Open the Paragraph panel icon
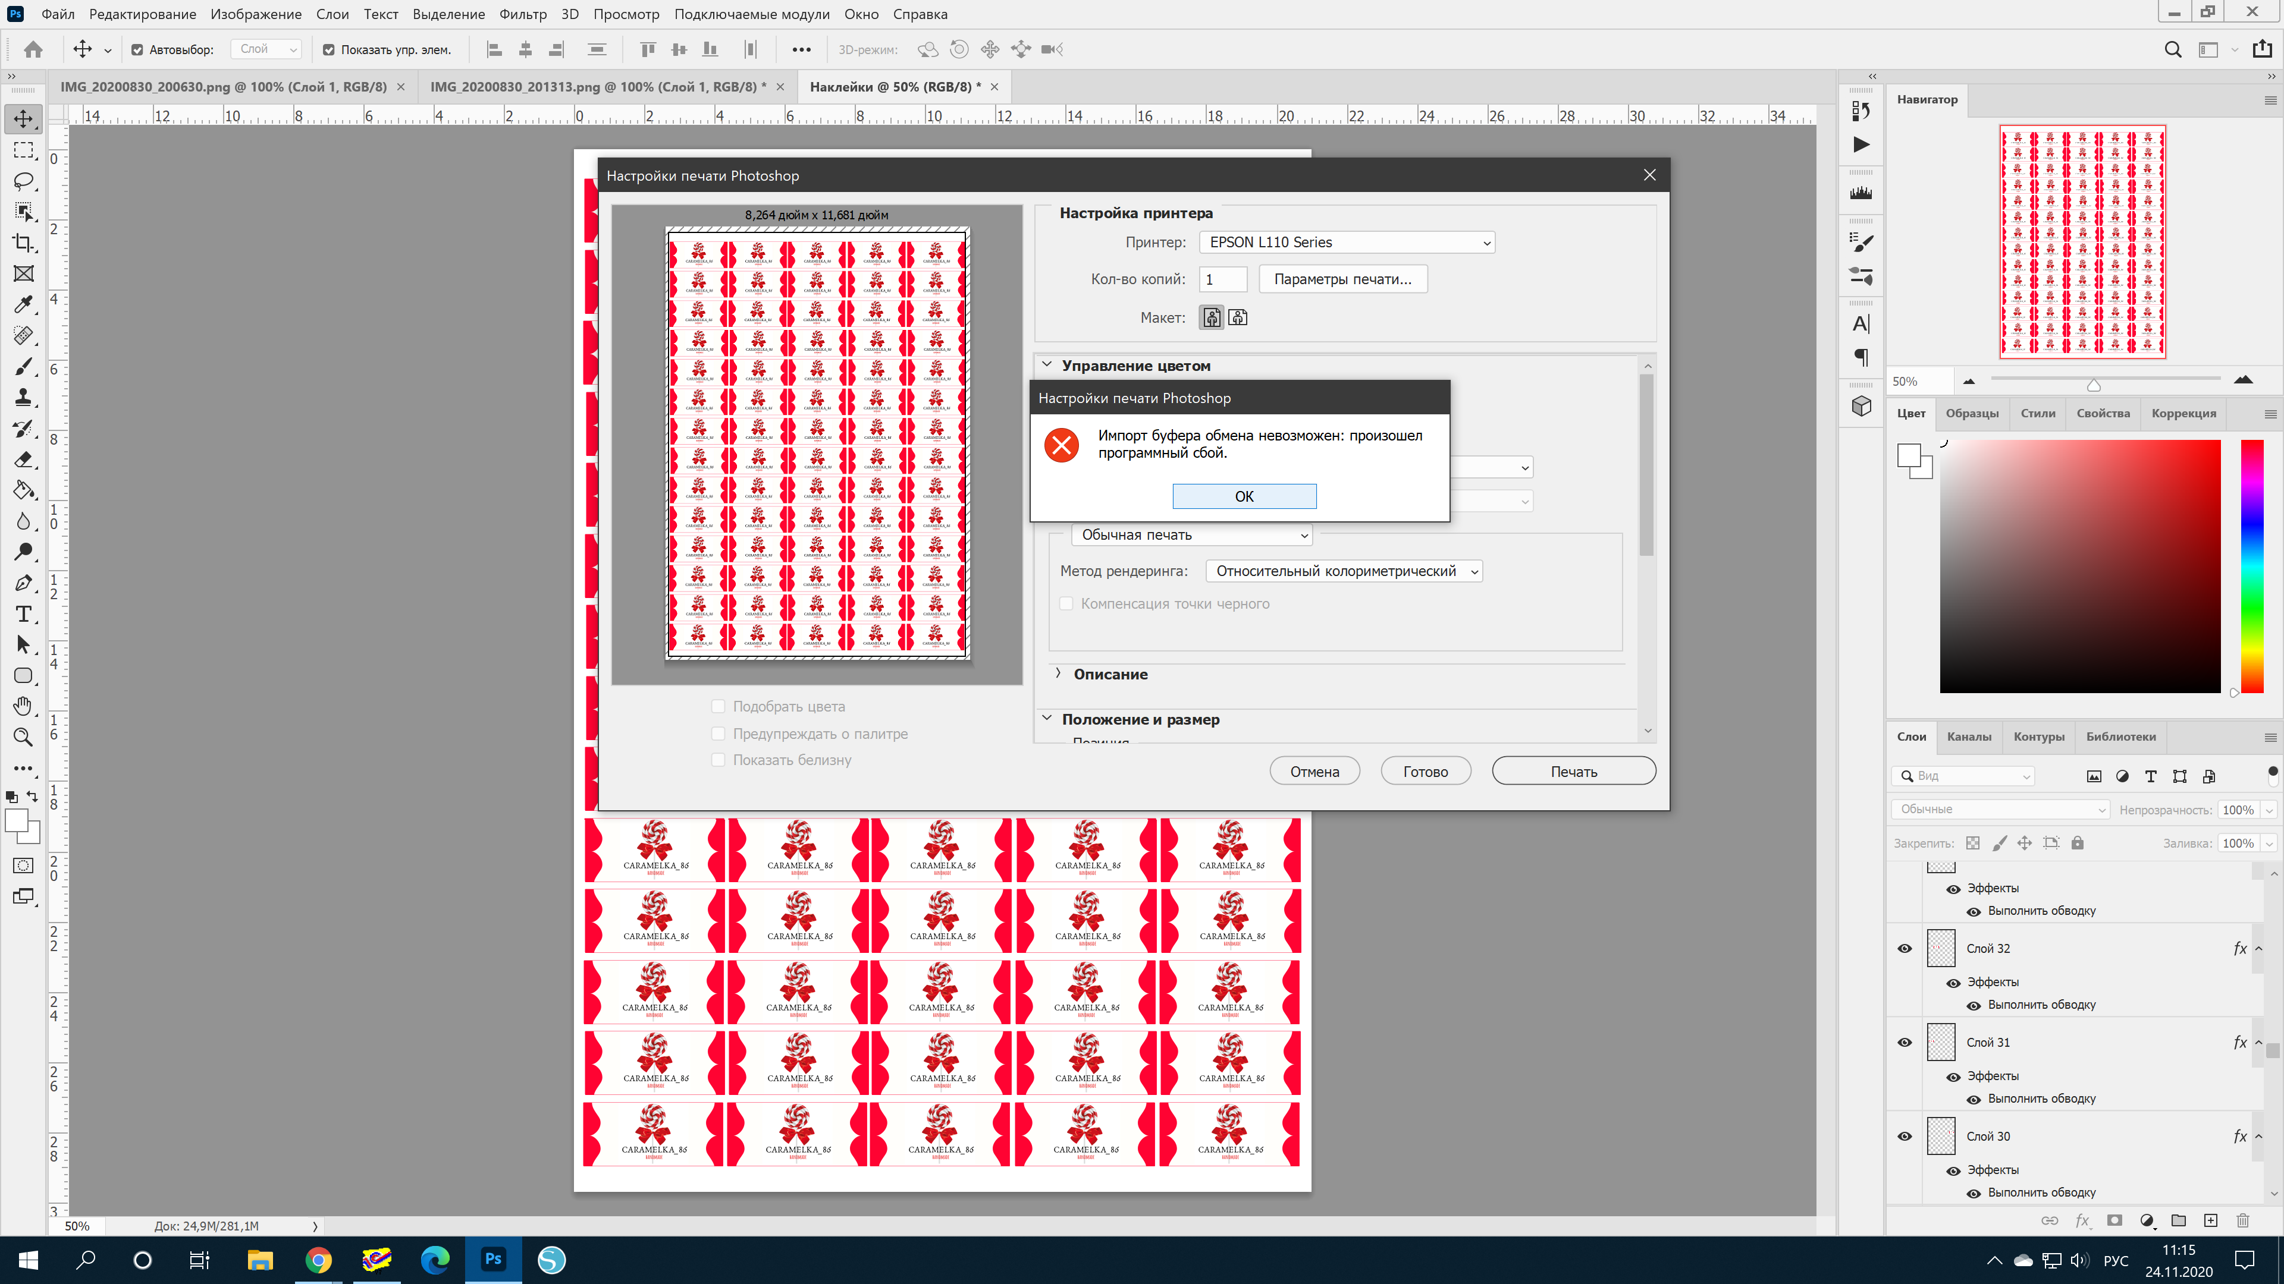Screen dimensions: 2284x1284 click(1861, 357)
